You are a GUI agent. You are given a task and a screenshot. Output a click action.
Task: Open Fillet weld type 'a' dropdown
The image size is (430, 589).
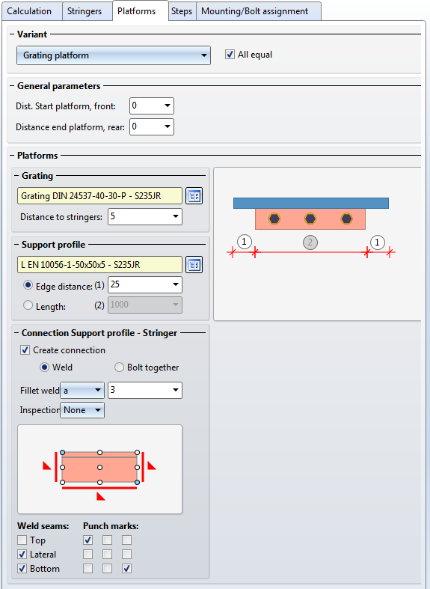tap(82, 390)
